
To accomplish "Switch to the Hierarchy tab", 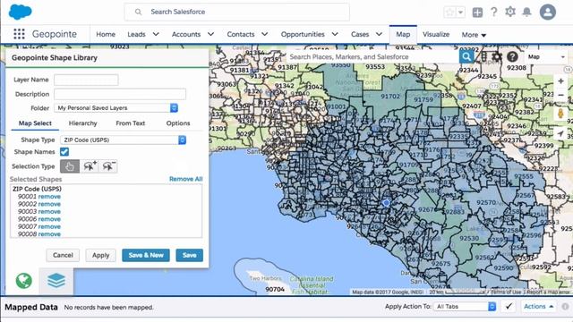I will point(83,123).
